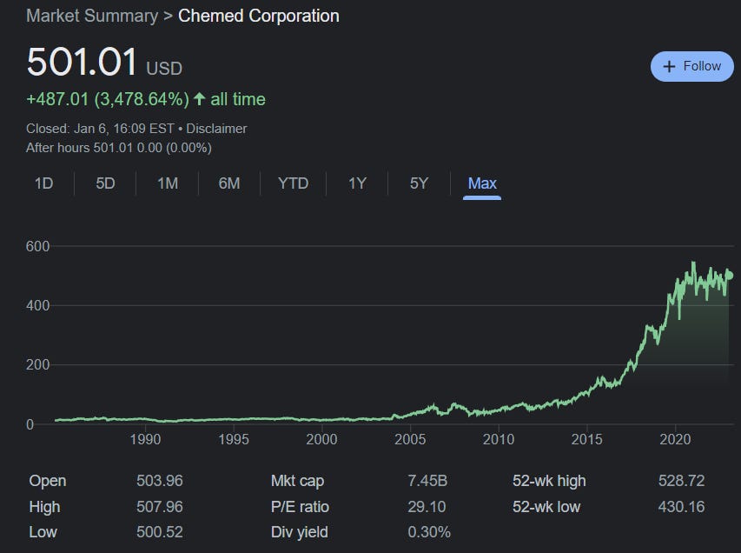741x553 pixels.
Task: Select the 5D time range tab
Action: point(104,183)
